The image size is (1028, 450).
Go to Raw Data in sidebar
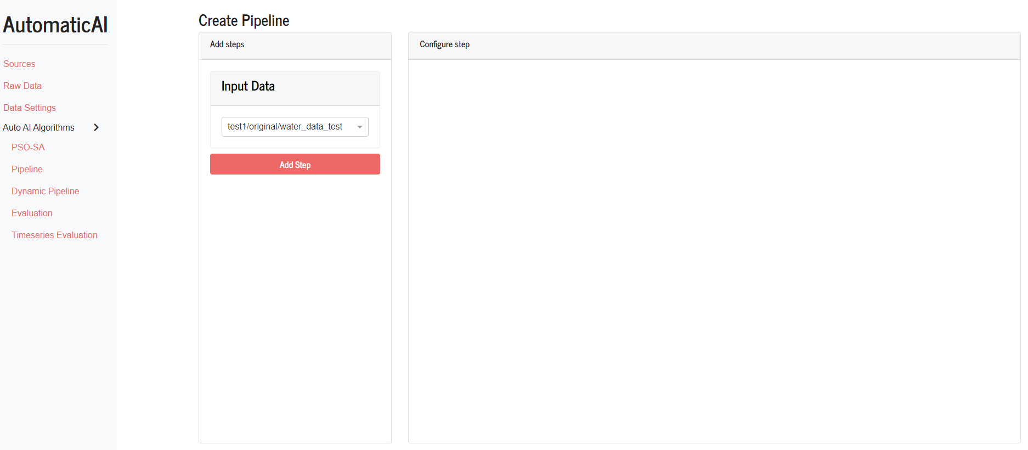click(22, 86)
